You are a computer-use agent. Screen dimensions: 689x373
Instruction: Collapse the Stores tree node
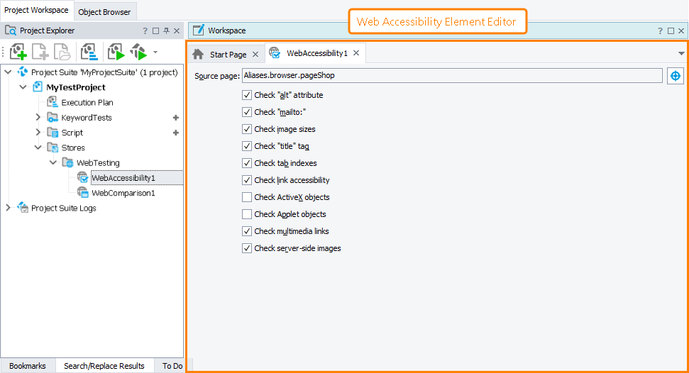tap(38, 147)
